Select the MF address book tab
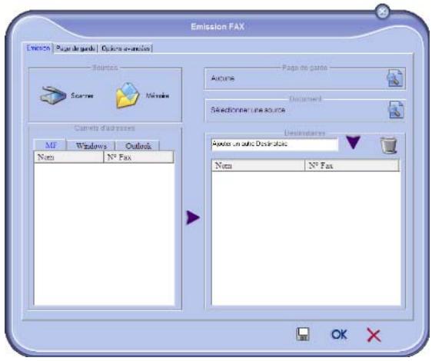The image size is (432, 361). coord(50,145)
